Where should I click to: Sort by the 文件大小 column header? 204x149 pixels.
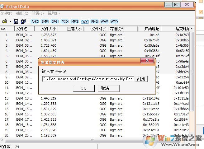pyautogui.click(x=46, y=29)
